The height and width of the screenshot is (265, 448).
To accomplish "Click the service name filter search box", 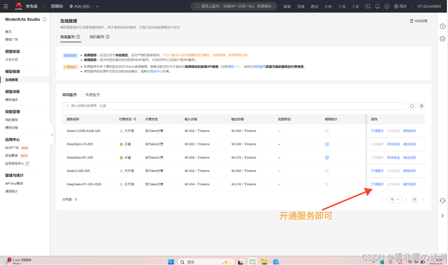I will tap(234, 106).
